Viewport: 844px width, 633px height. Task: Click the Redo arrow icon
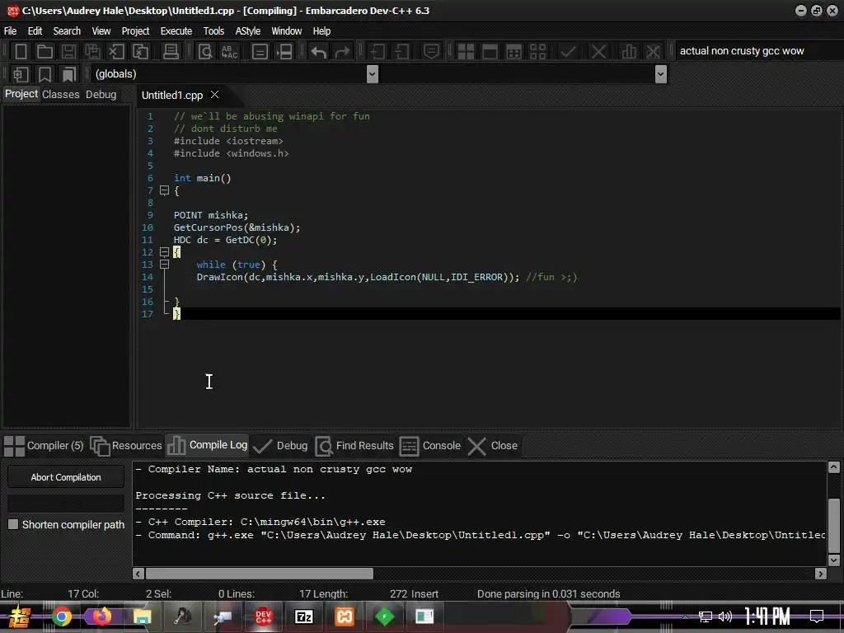pos(342,52)
